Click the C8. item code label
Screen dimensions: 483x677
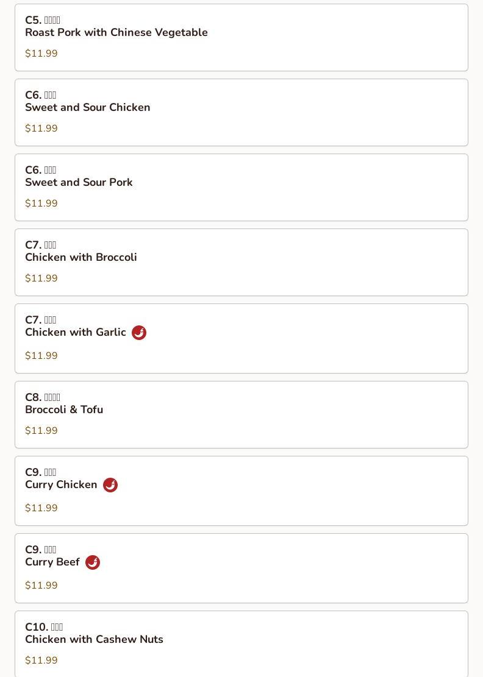click(x=34, y=397)
